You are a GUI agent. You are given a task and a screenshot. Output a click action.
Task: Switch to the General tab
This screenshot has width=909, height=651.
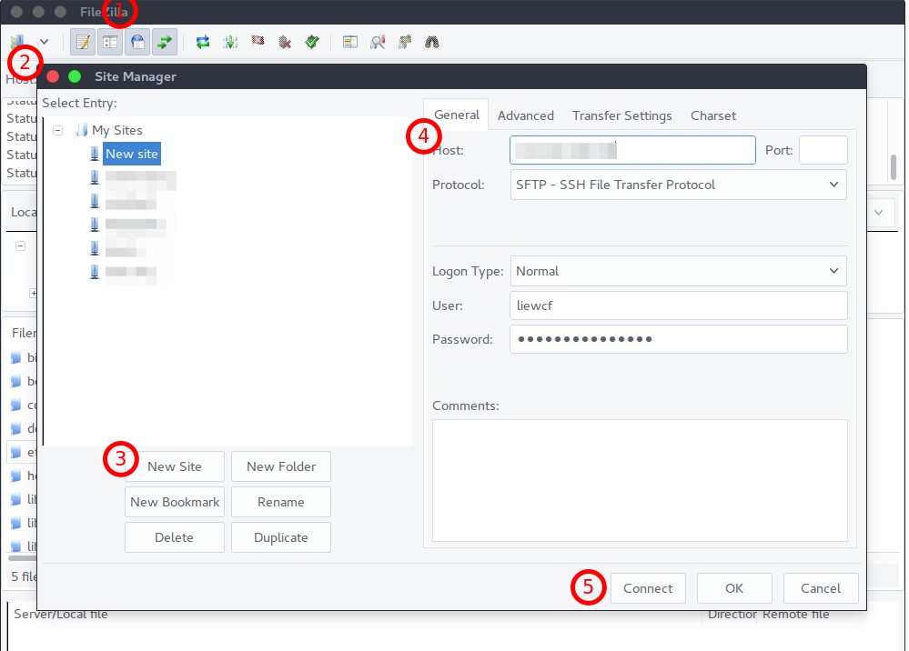pyautogui.click(x=457, y=115)
